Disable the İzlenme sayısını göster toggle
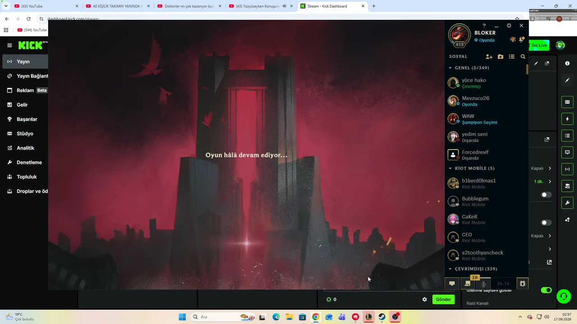The height and width of the screenshot is (324, 577). (546, 290)
